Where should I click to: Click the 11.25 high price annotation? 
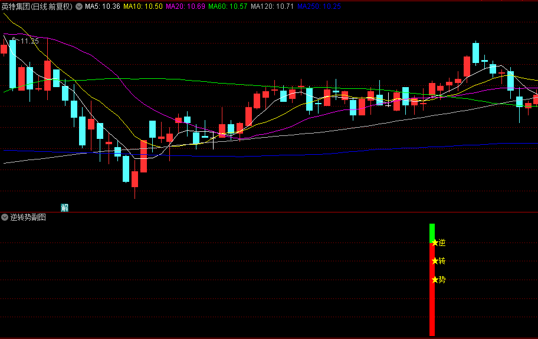coord(29,41)
